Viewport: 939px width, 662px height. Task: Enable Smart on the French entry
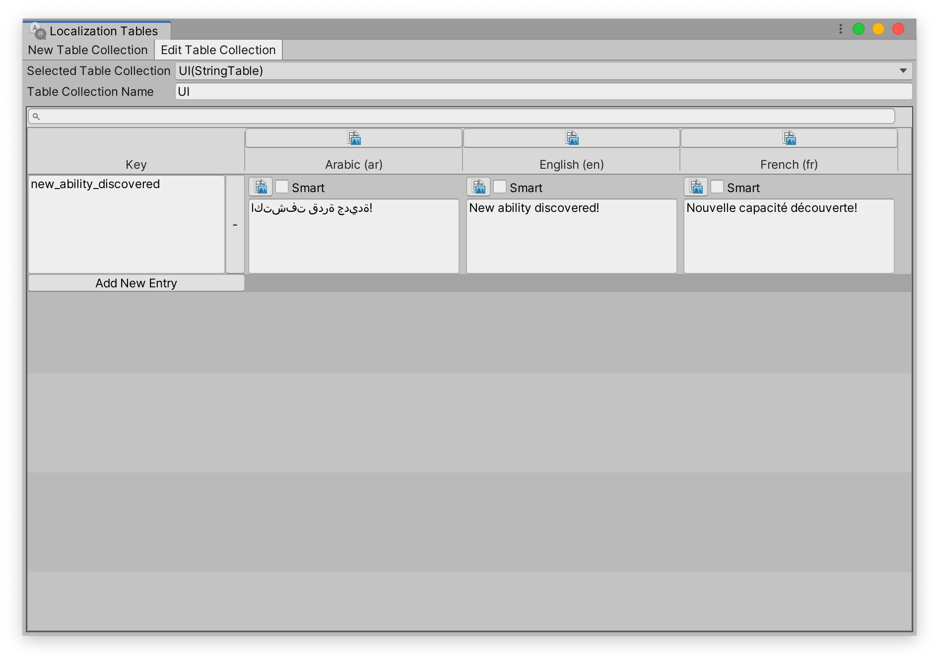[x=717, y=187]
